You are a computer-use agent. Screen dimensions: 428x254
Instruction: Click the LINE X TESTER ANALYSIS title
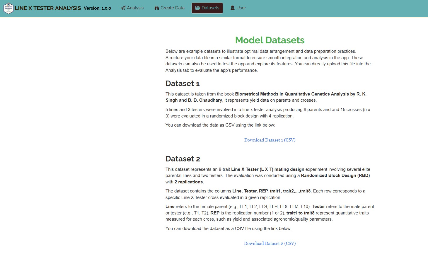(48, 8)
